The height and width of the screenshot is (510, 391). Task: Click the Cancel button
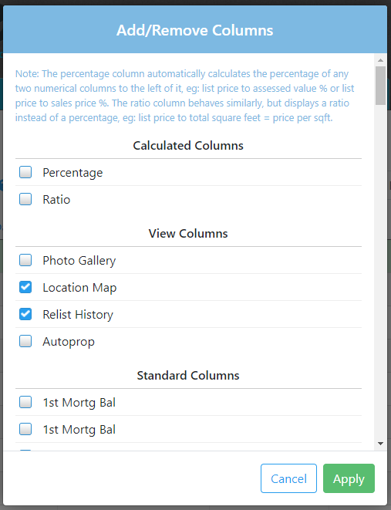pyautogui.click(x=288, y=478)
